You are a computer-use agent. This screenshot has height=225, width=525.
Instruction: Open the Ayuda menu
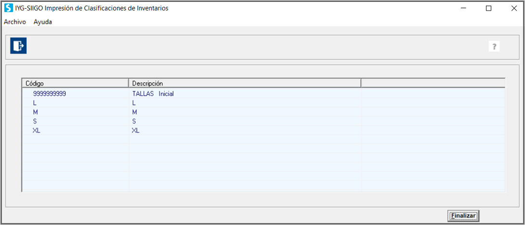click(x=43, y=22)
